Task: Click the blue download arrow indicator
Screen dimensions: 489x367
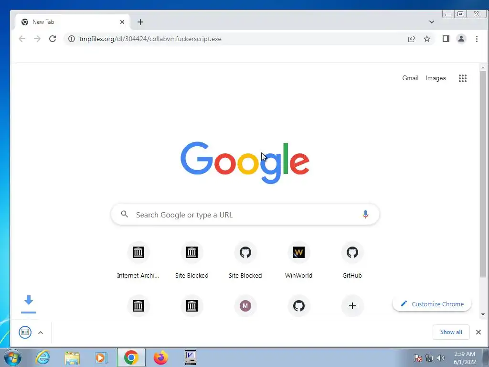Action: pos(29,303)
